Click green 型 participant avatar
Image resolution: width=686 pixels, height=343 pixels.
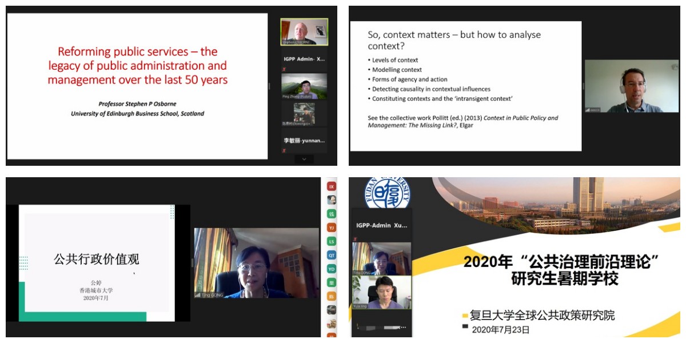pyautogui.click(x=331, y=282)
